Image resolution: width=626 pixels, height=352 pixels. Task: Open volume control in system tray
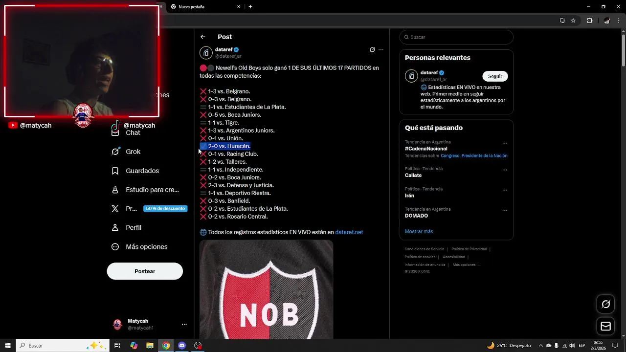coord(572,346)
